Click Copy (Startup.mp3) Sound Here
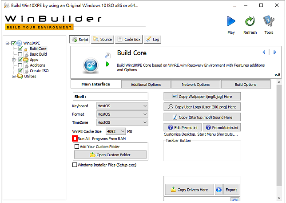This screenshot has height=203, width=286. [202, 117]
